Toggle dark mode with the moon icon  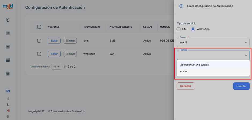point(8,104)
